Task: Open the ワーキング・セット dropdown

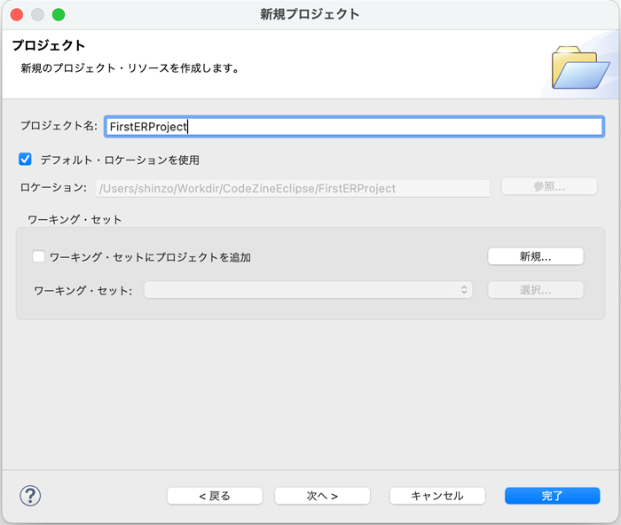Action: [x=308, y=290]
